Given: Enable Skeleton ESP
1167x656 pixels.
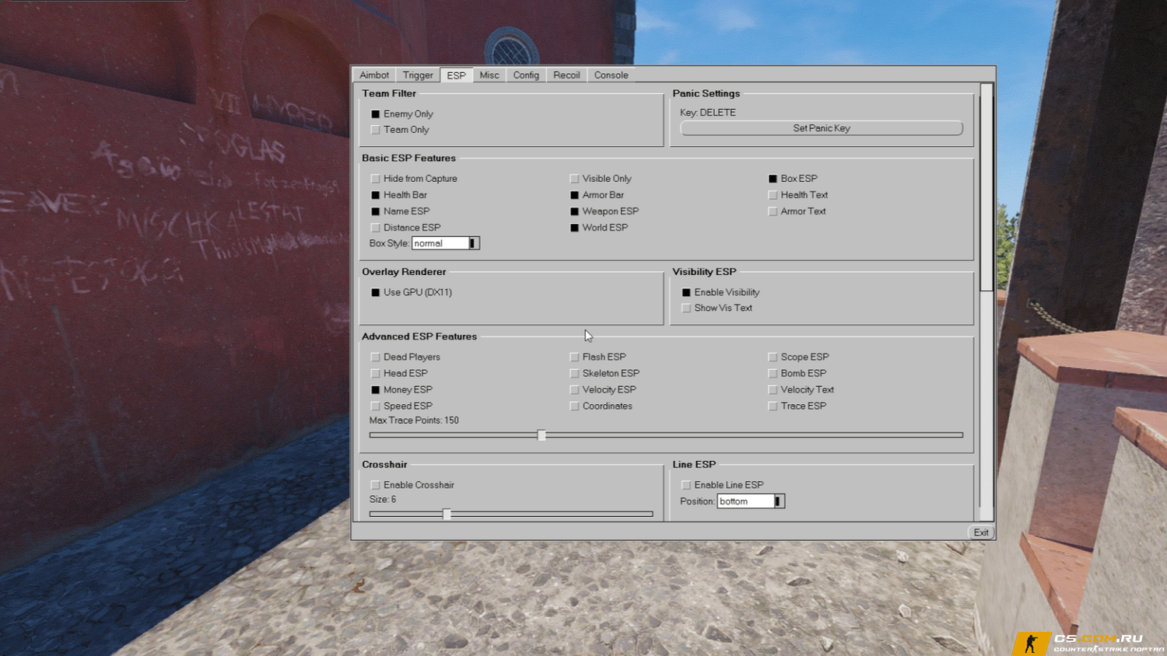Looking at the screenshot, I should [575, 374].
